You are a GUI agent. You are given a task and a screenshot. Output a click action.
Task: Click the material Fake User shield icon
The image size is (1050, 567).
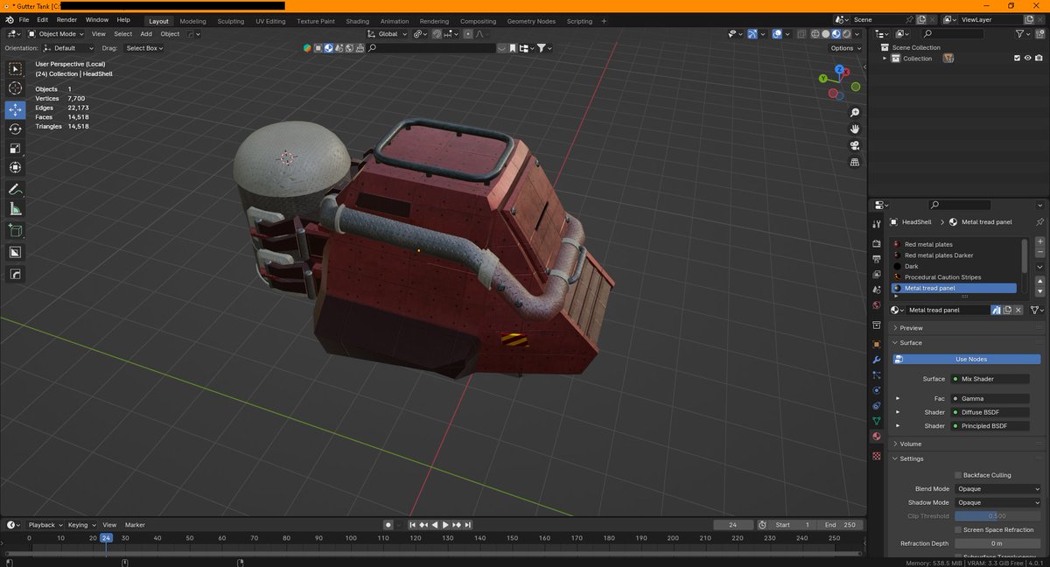[996, 310]
